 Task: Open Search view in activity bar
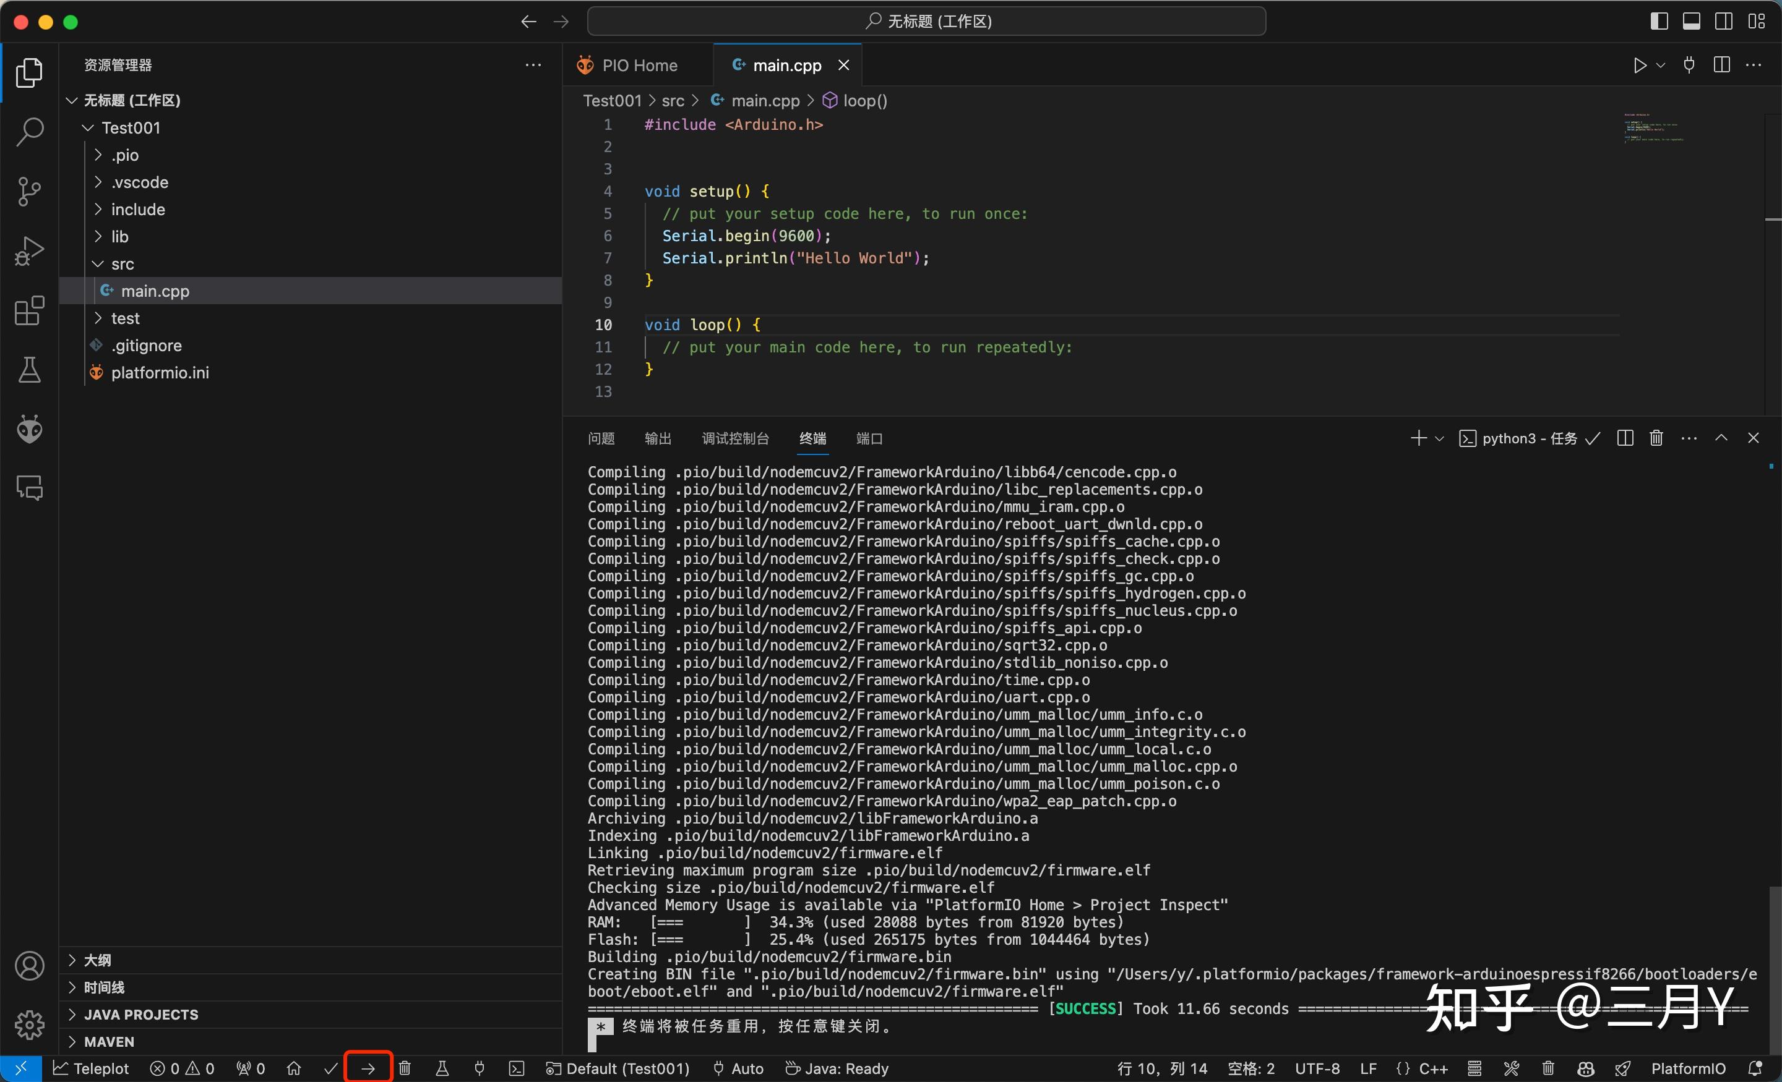point(30,132)
